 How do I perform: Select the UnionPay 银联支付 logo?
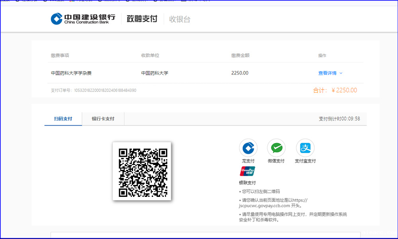(247, 171)
